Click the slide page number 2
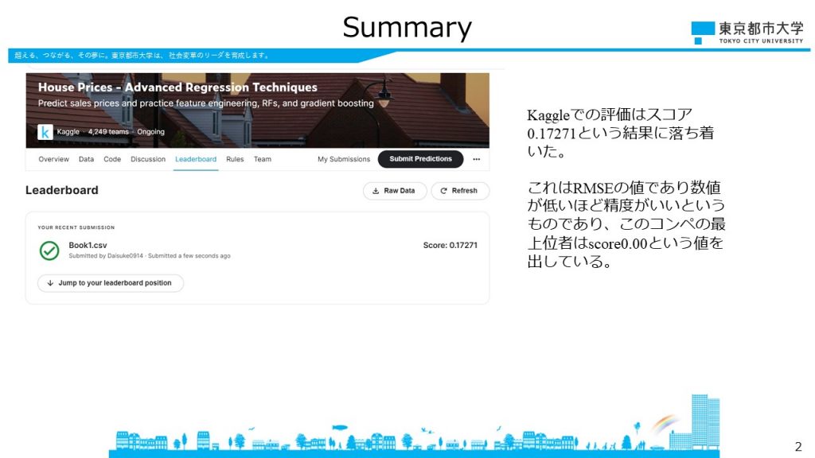The image size is (815, 458). pos(798,447)
